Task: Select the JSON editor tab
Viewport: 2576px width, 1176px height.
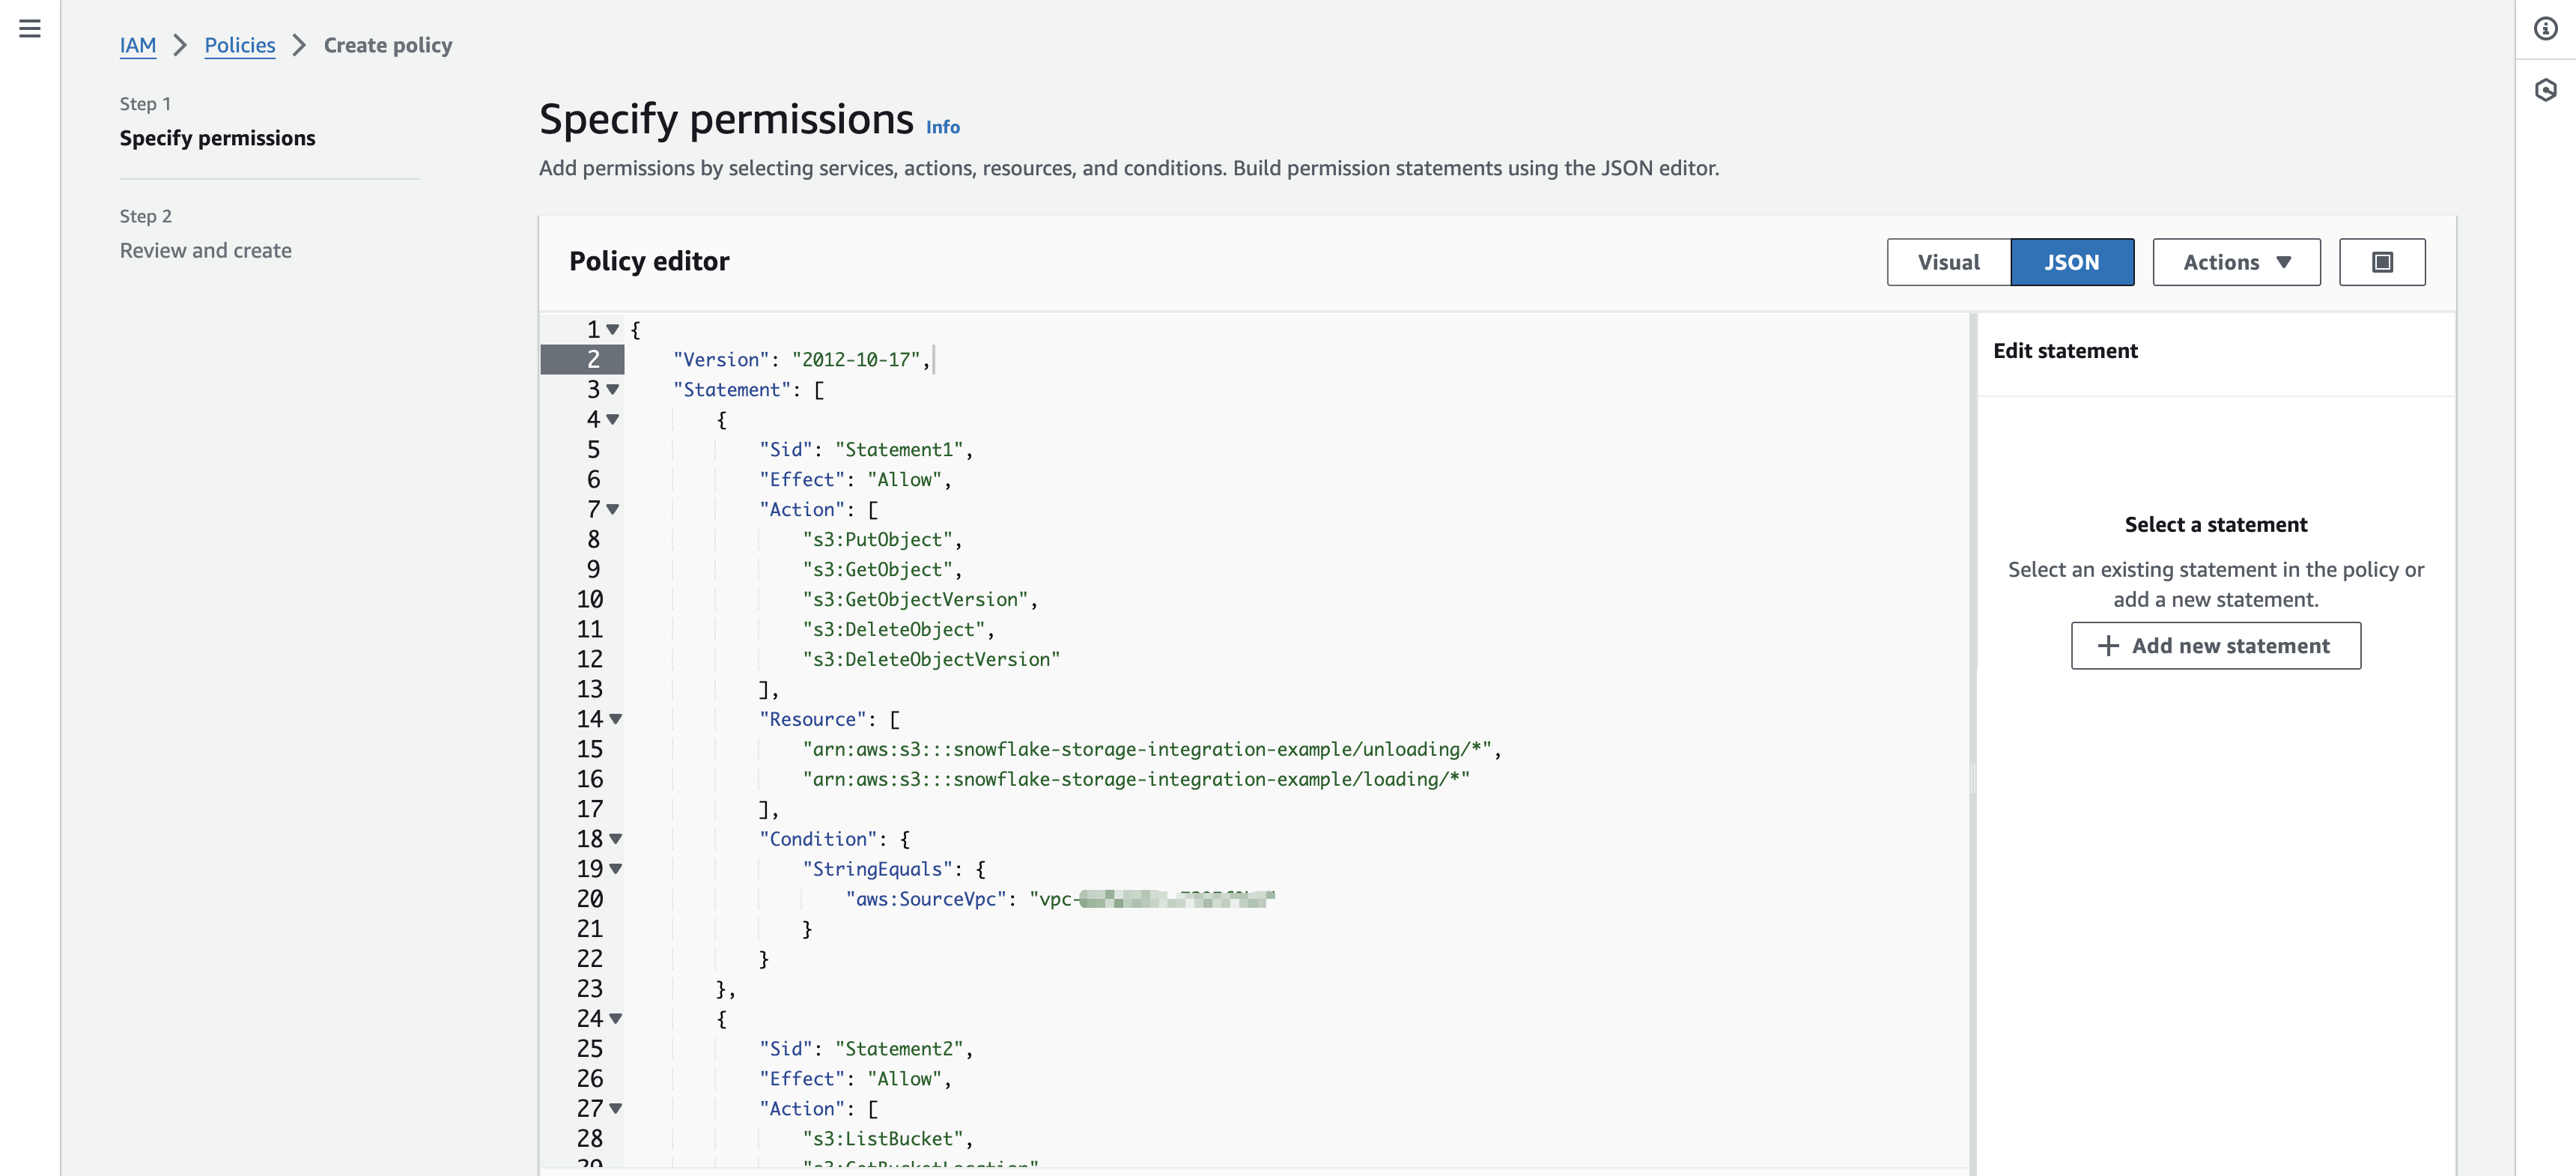Action: 2071,262
